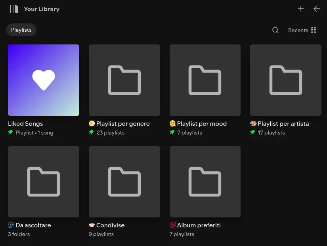
Task: Expand the Condivise folder
Action: pyautogui.click(x=124, y=182)
